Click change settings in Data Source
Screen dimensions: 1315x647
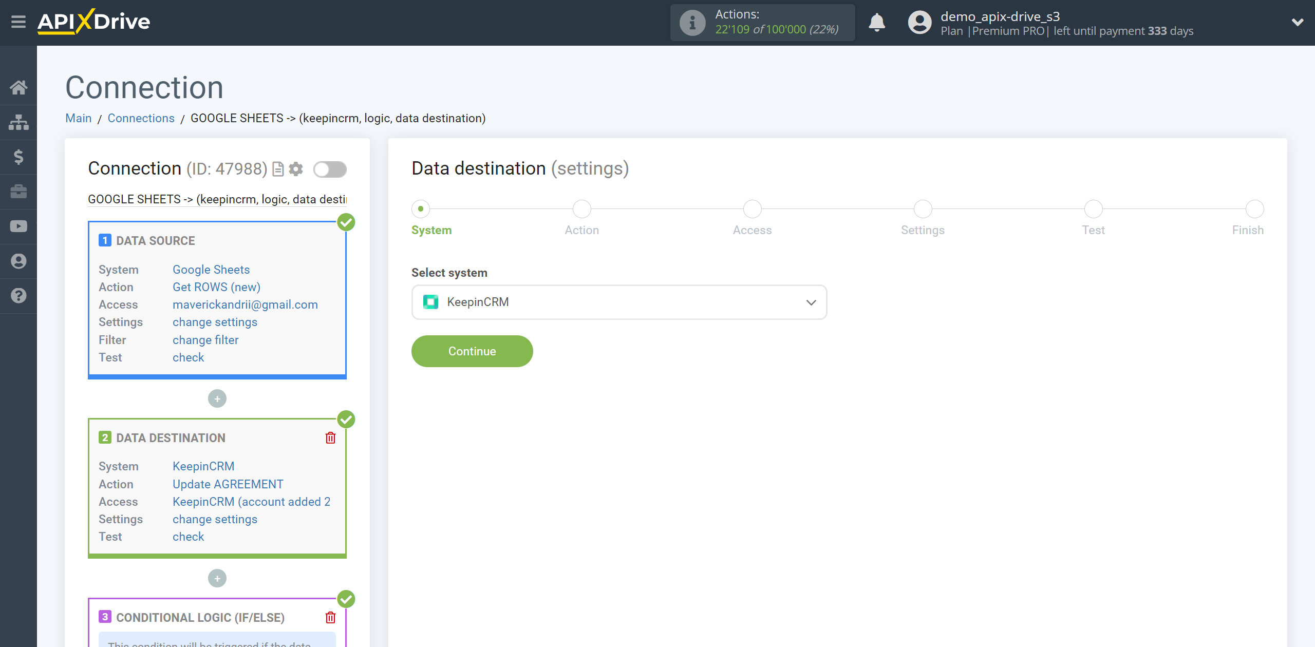pyautogui.click(x=215, y=322)
